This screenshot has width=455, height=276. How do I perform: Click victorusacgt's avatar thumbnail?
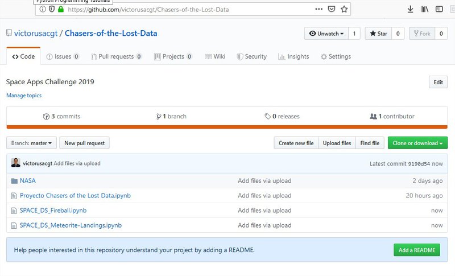click(16, 163)
